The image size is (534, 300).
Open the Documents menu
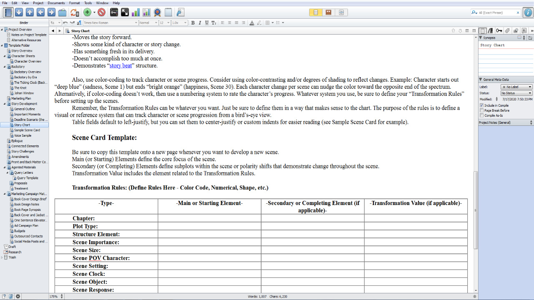[x=56, y=3]
